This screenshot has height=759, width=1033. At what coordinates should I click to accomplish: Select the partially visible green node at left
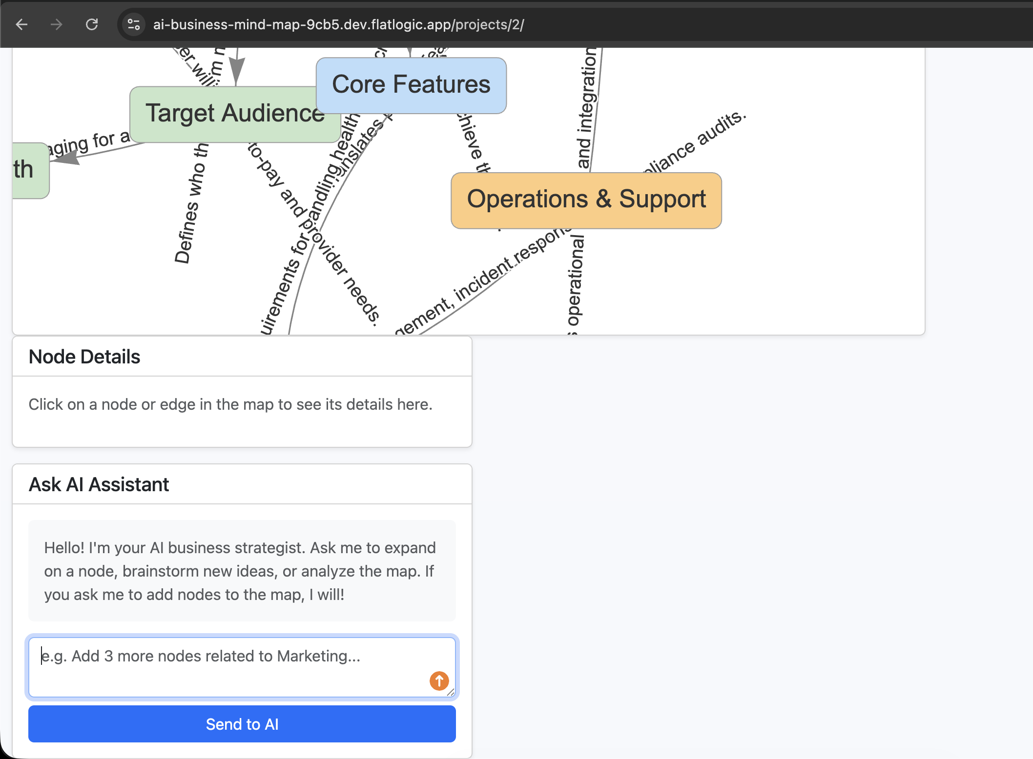click(30, 170)
